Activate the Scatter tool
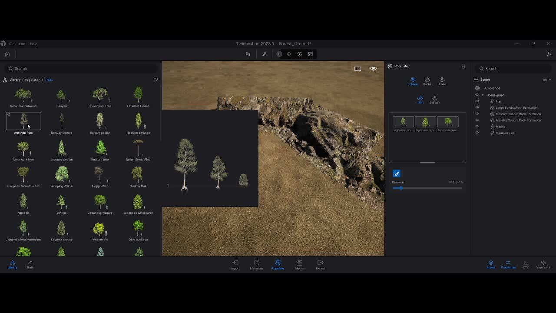556x313 pixels. pyautogui.click(x=434, y=100)
